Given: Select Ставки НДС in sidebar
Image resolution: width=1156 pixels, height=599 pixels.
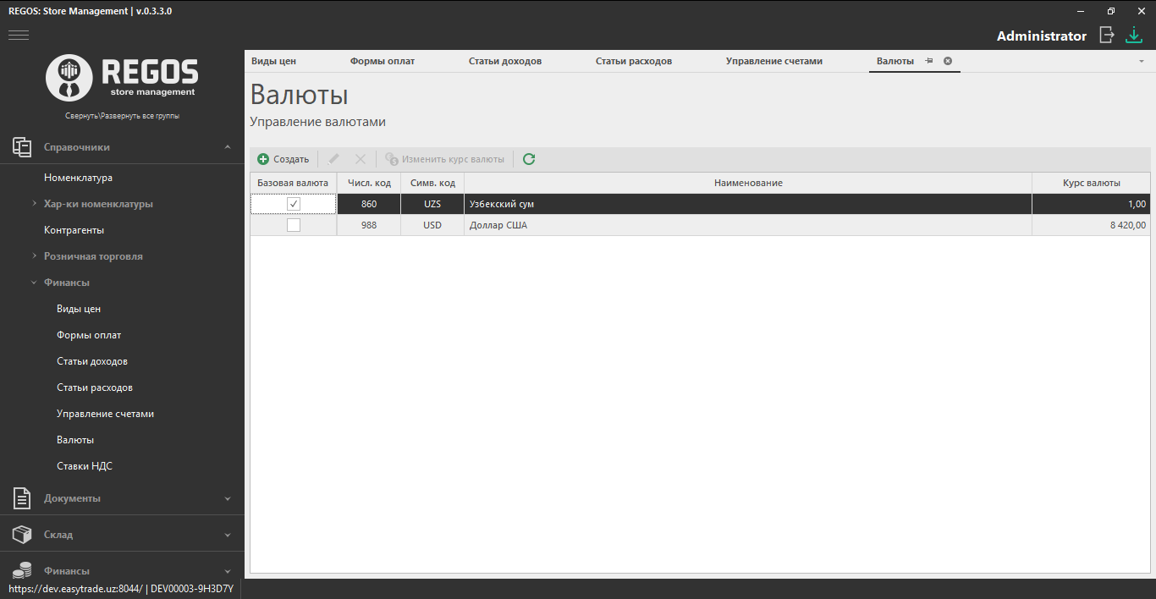Looking at the screenshot, I should (x=85, y=466).
